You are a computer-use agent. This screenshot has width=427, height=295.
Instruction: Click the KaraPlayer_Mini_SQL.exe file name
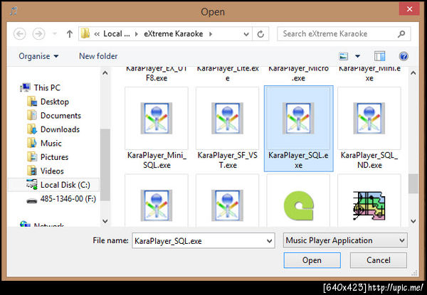click(157, 160)
